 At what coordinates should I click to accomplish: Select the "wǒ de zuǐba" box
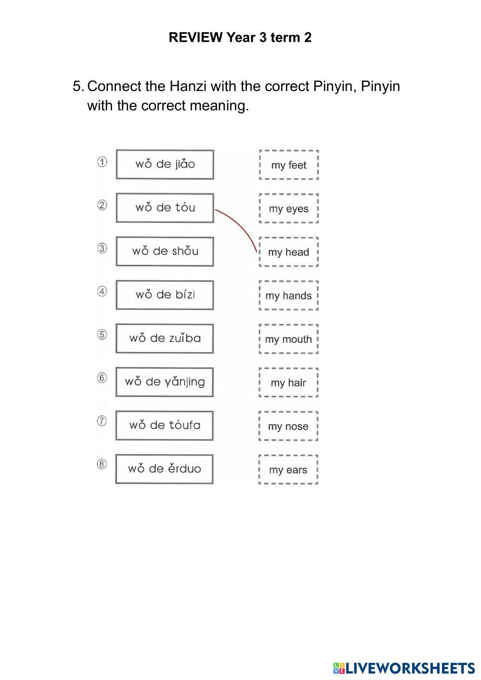tap(165, 338)
